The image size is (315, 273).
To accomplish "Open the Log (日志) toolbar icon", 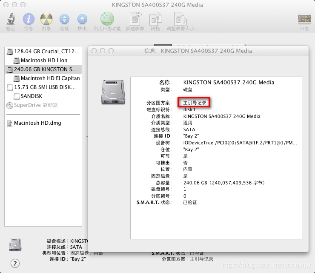I will (x=304, y=19).
